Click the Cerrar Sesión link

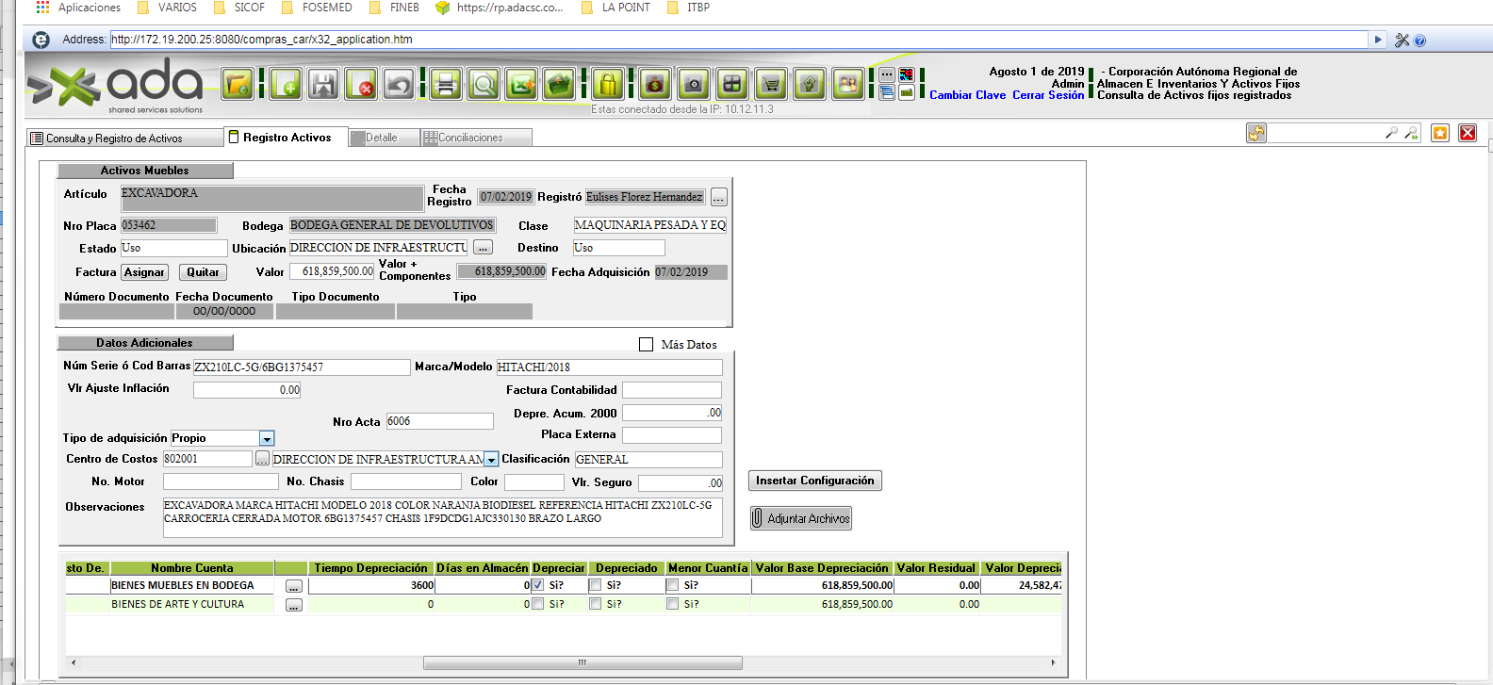[1048, 95]
